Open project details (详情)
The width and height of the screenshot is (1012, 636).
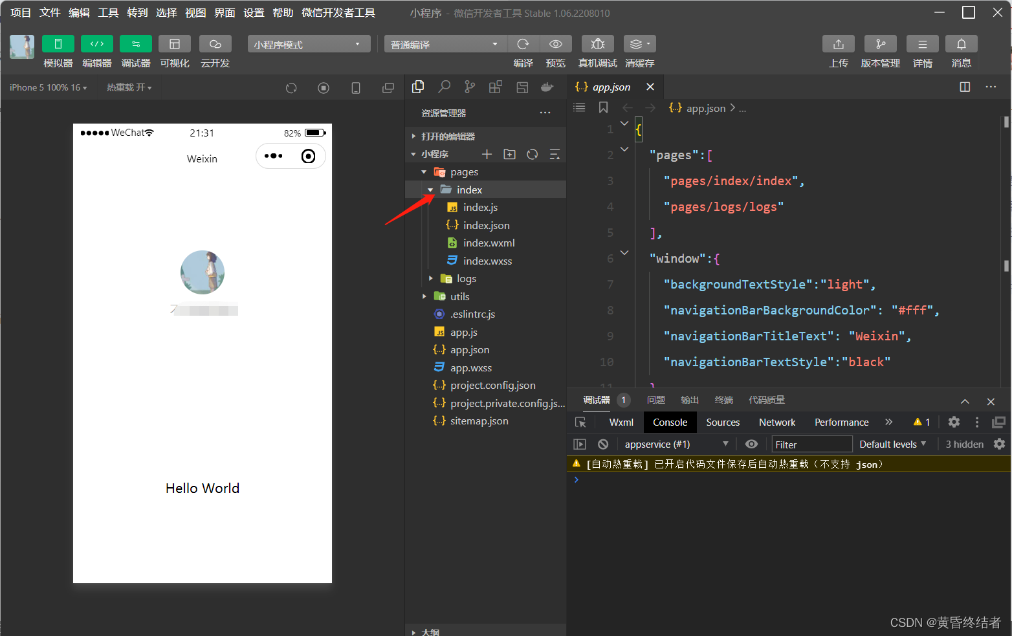coord(923,44)
